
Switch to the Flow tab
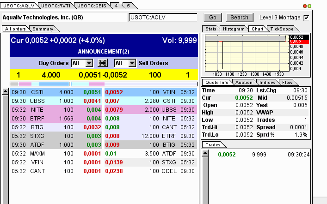(287, 83)
